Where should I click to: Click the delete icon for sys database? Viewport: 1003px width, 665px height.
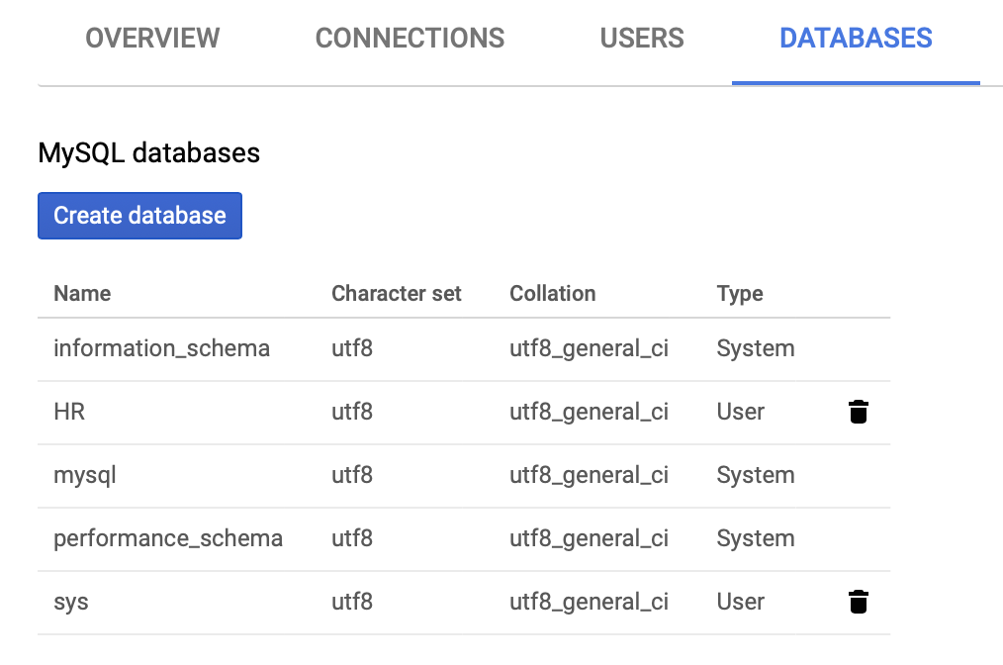(859, 602)
